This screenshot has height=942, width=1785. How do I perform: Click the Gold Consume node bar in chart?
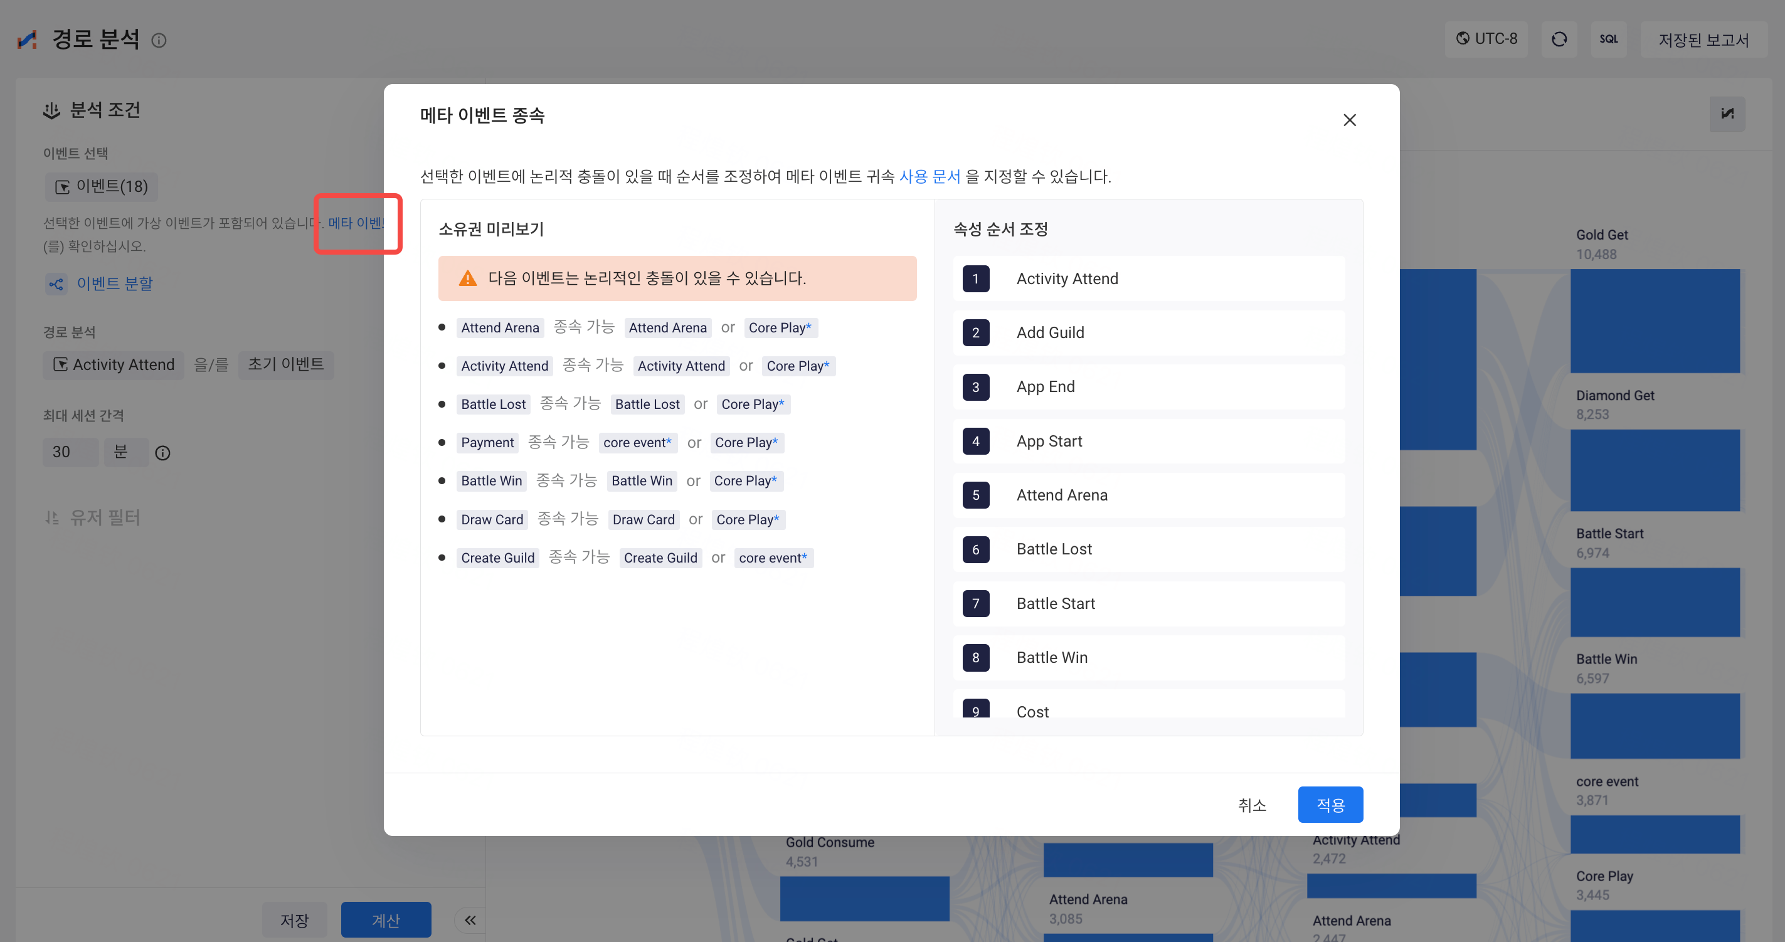point(864,898)
